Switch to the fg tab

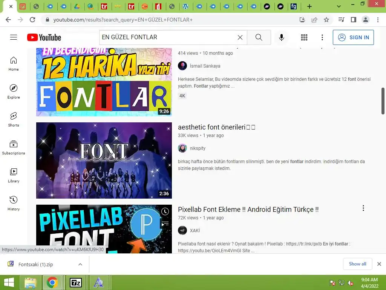(x=293, y=7)
